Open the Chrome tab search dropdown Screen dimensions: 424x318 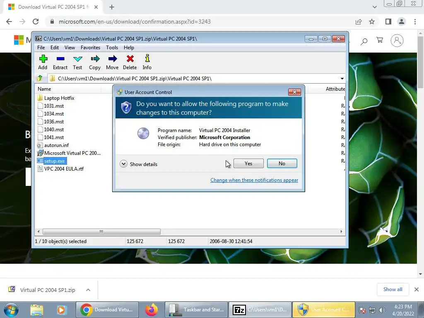coord(374,7)
